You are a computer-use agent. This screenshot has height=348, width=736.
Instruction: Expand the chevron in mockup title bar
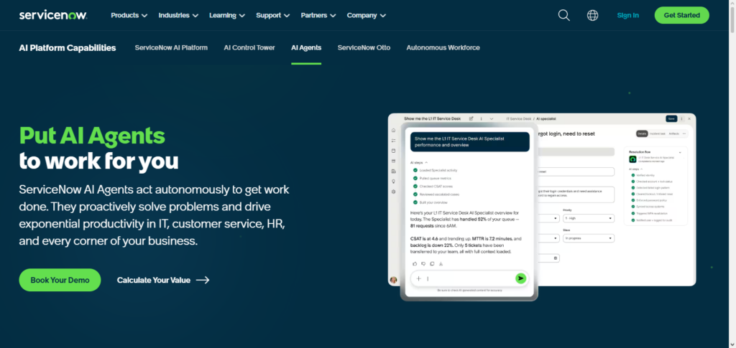pos(492,118)
